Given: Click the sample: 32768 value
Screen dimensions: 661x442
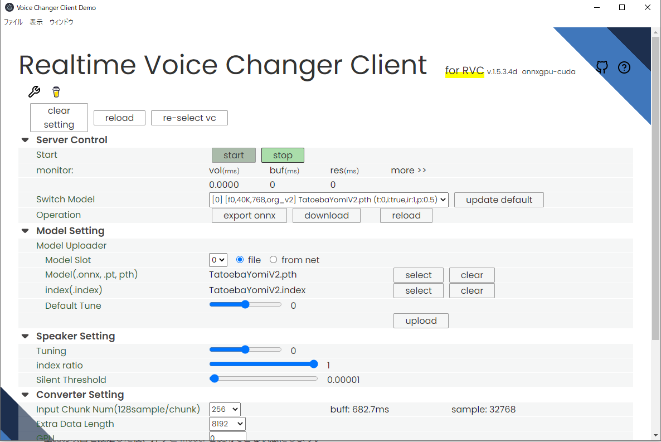Looking at the screenshot, I should pyautogui.click(x=484, y=410).
